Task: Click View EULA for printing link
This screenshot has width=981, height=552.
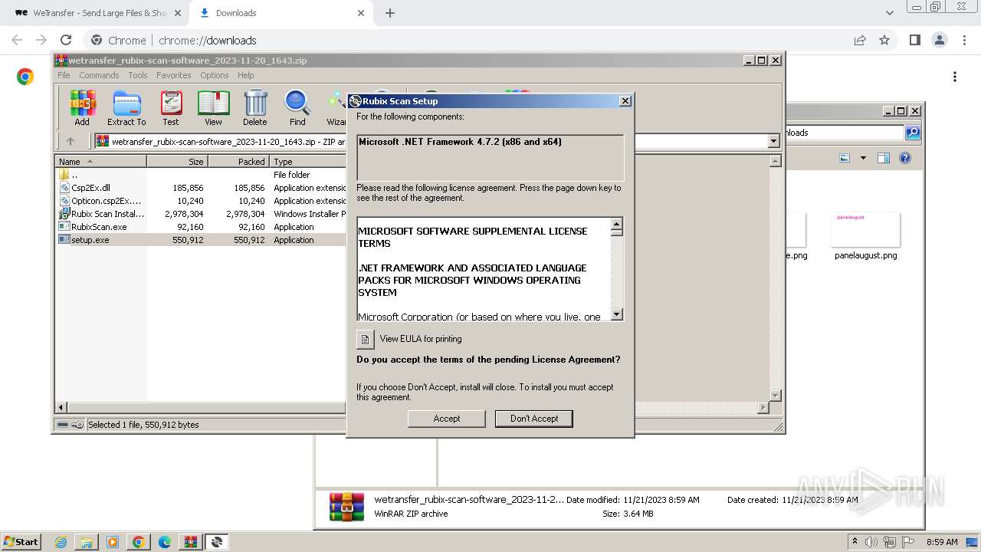Action: pos(421,339)
